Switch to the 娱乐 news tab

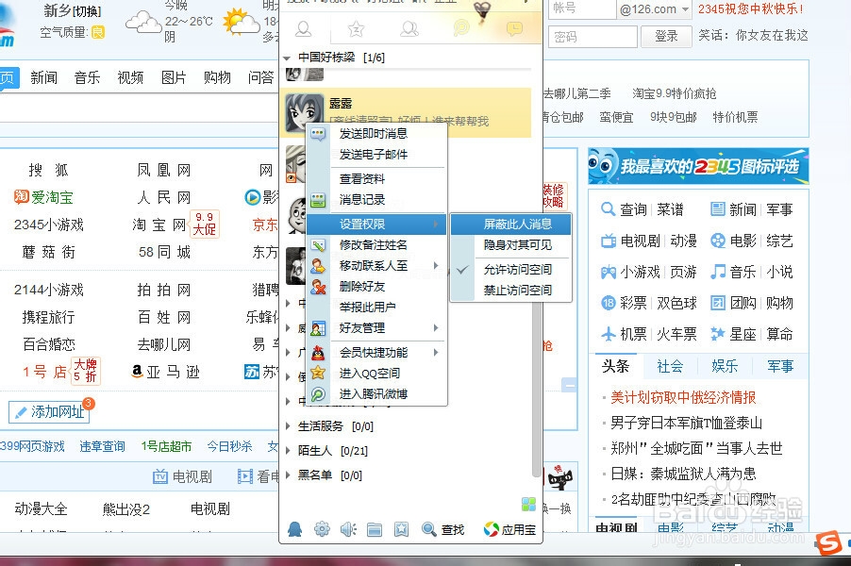(x=725, y=366)
